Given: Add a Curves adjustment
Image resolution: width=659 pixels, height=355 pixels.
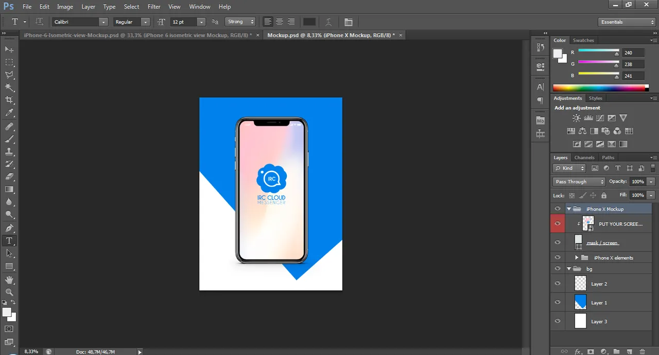Looking at the screenshot, I should pyautogui.click(x=600, y=118).
